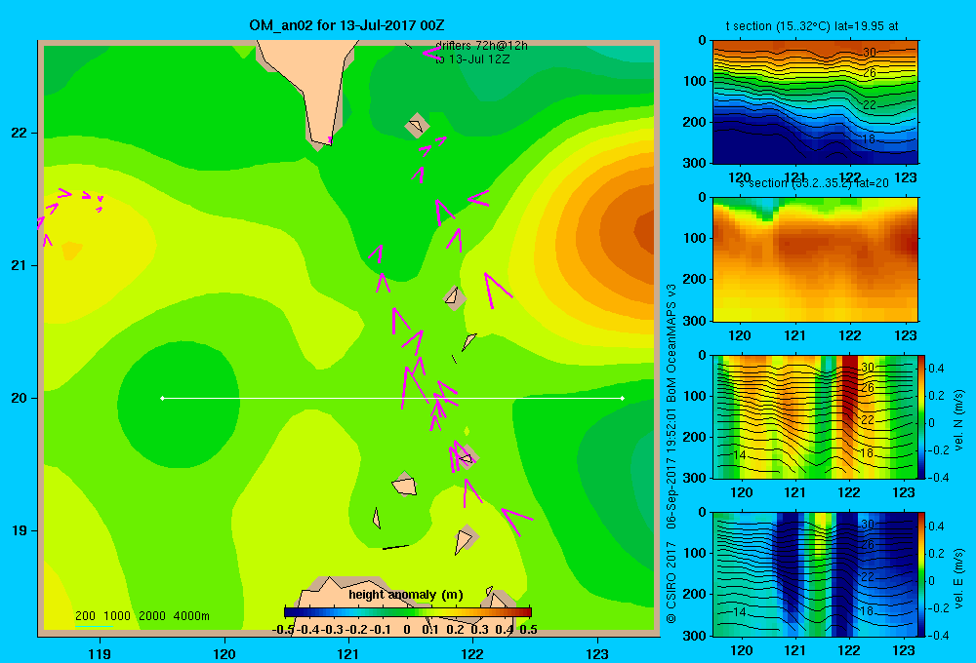Click the "vel. N (m/s)" axis label
The height and width of the screenshot is (663, 976).
point(958,420)
